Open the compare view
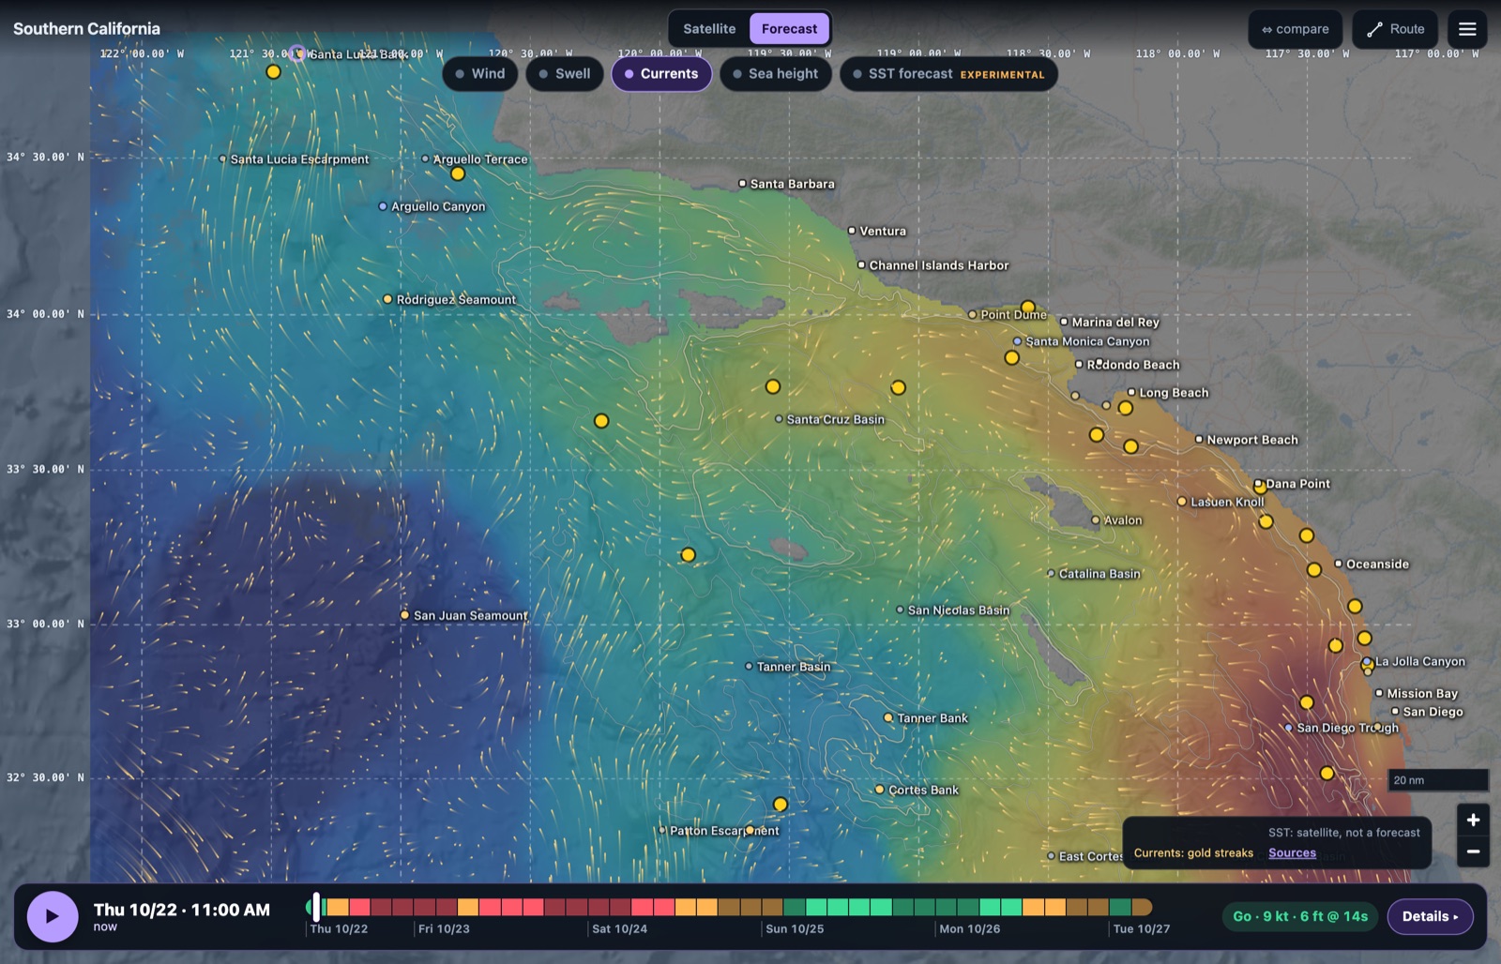 click(x=1295, y=29)
